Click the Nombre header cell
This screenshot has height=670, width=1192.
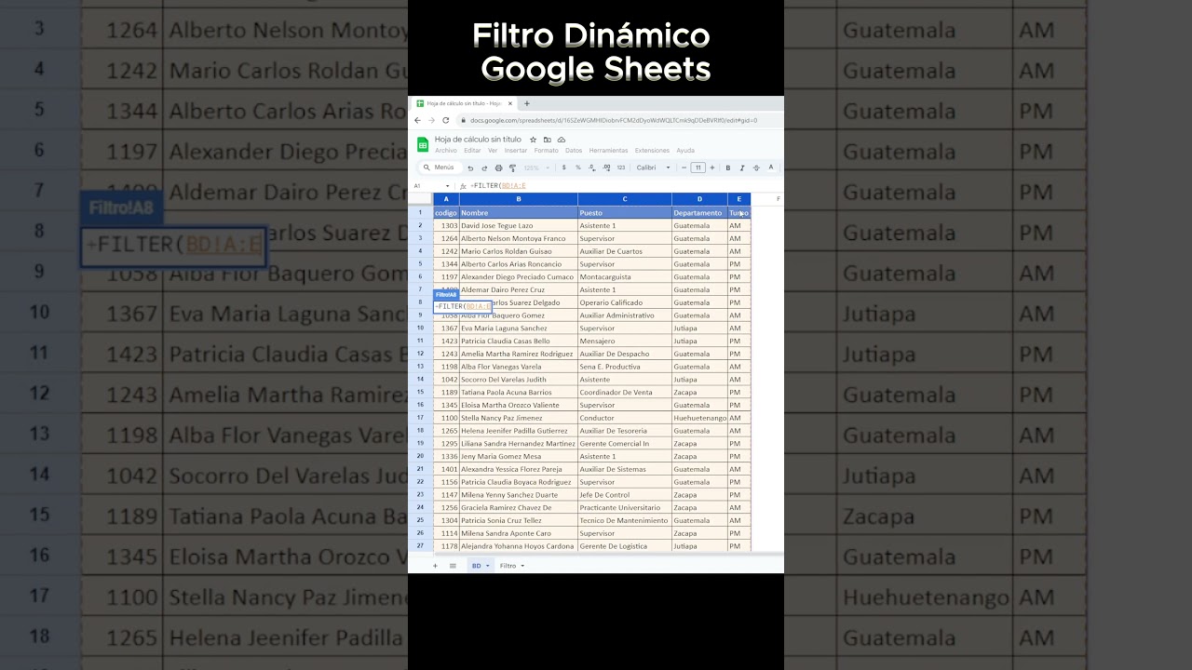coord(519,213)
